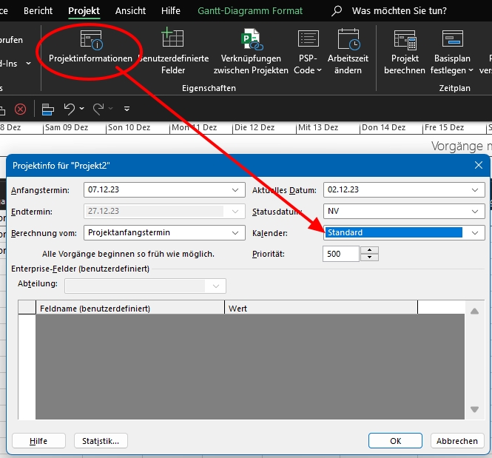Open Arbeitszeit ändern
Image resolution: width=492 pixels, height=458 pixels.
click(x=348, y=51)
